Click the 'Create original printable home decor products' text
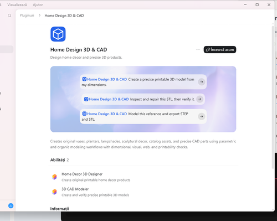 (96, 180)
